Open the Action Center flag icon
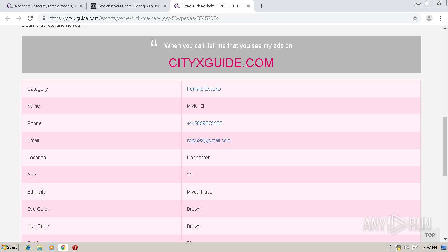Viewport: 448px width, 252px height. pos(415,247)
